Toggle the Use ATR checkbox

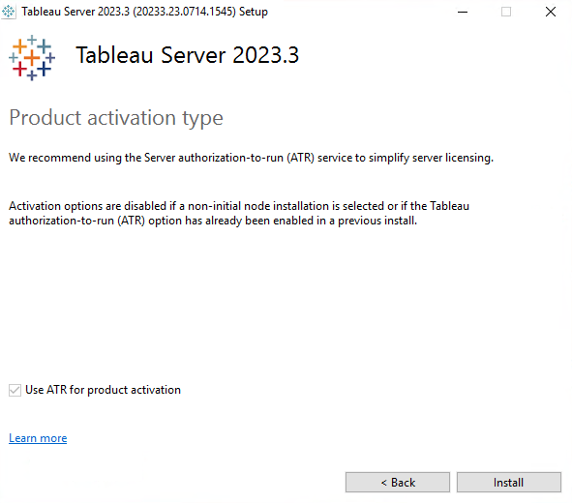(x=15, y=390)
